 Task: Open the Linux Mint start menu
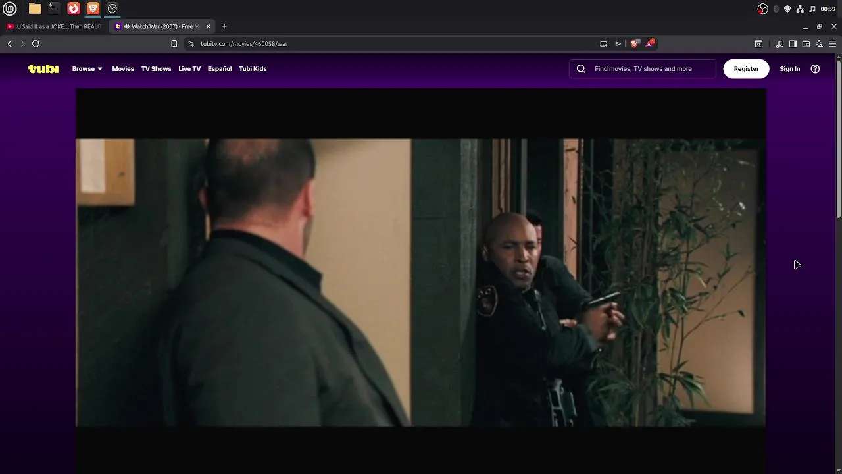click(10, 9)
